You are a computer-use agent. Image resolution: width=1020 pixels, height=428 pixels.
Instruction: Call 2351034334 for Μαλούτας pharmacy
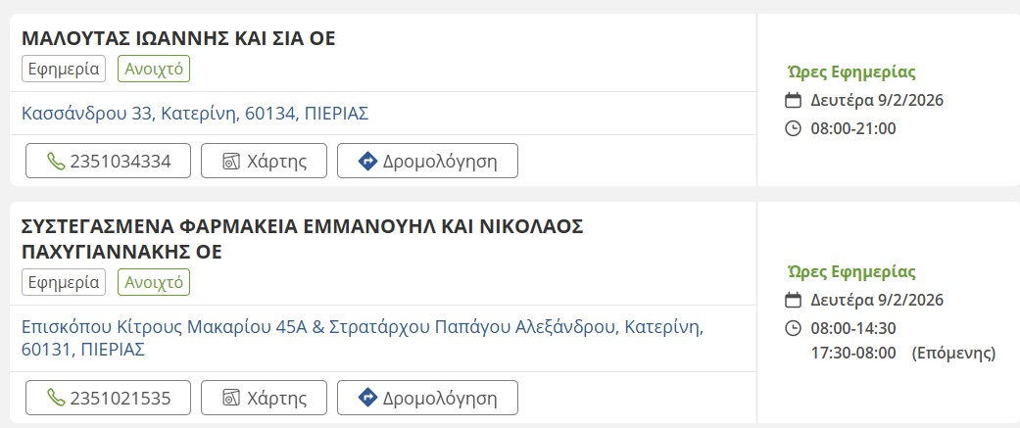pos(108,162)
